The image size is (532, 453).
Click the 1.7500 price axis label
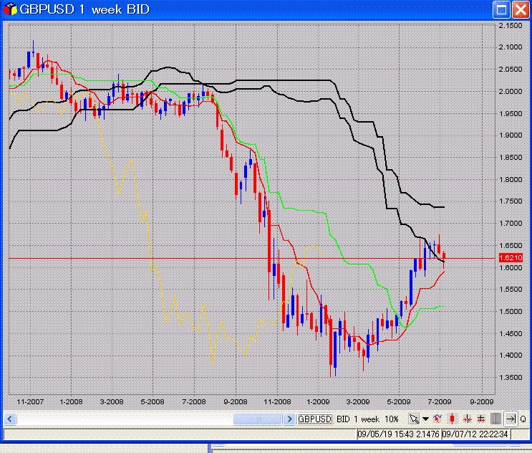511,201
